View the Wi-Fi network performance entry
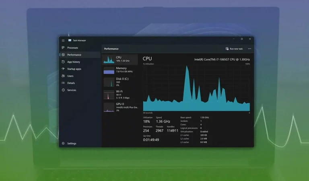309x181 pixels. tap(109, 95)
